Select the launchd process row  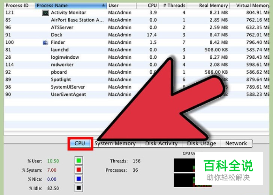tap(136, 50)
